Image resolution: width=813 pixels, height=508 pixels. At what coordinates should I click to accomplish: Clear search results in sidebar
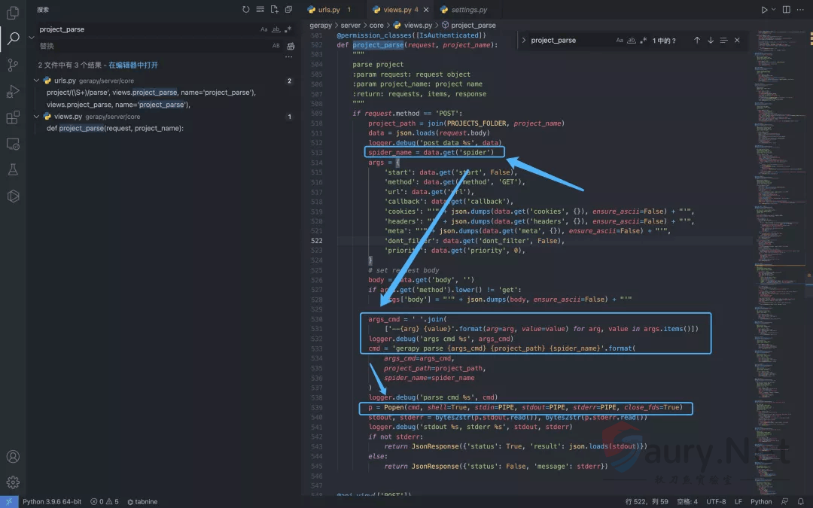coord(260,10)
